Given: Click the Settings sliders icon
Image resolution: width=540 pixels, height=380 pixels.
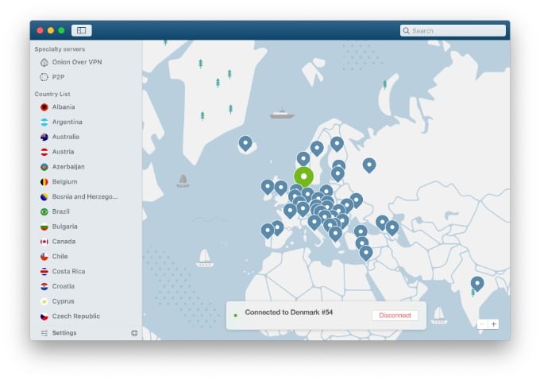Looking at the screenshot, I should tap(44, 333).
